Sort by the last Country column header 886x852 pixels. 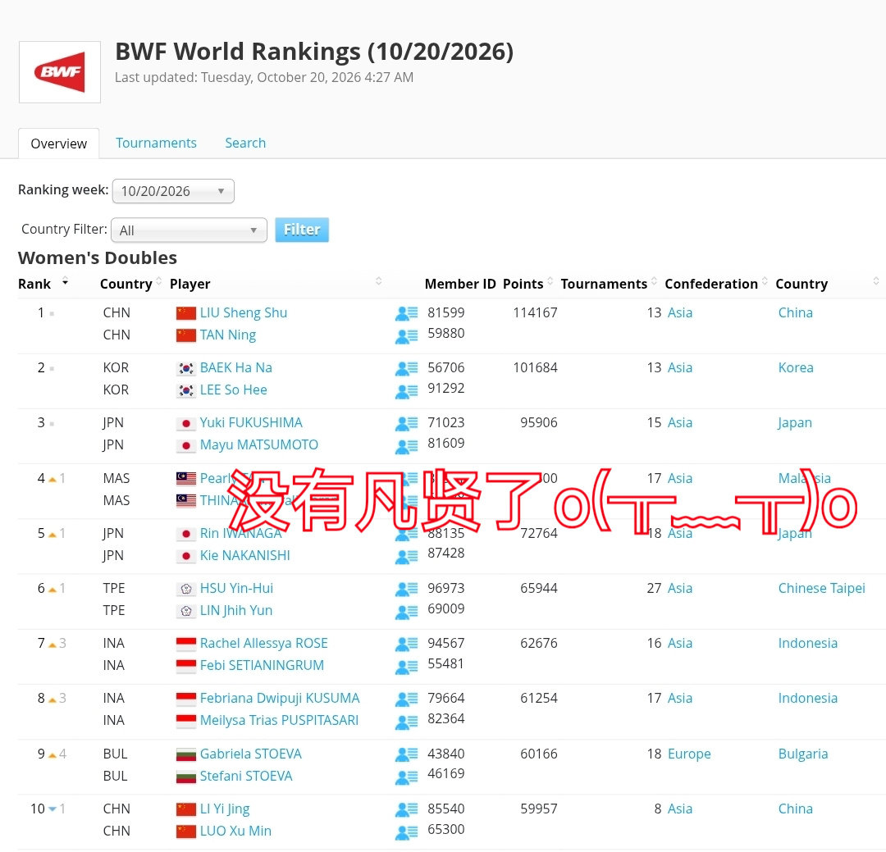[827, 284]
